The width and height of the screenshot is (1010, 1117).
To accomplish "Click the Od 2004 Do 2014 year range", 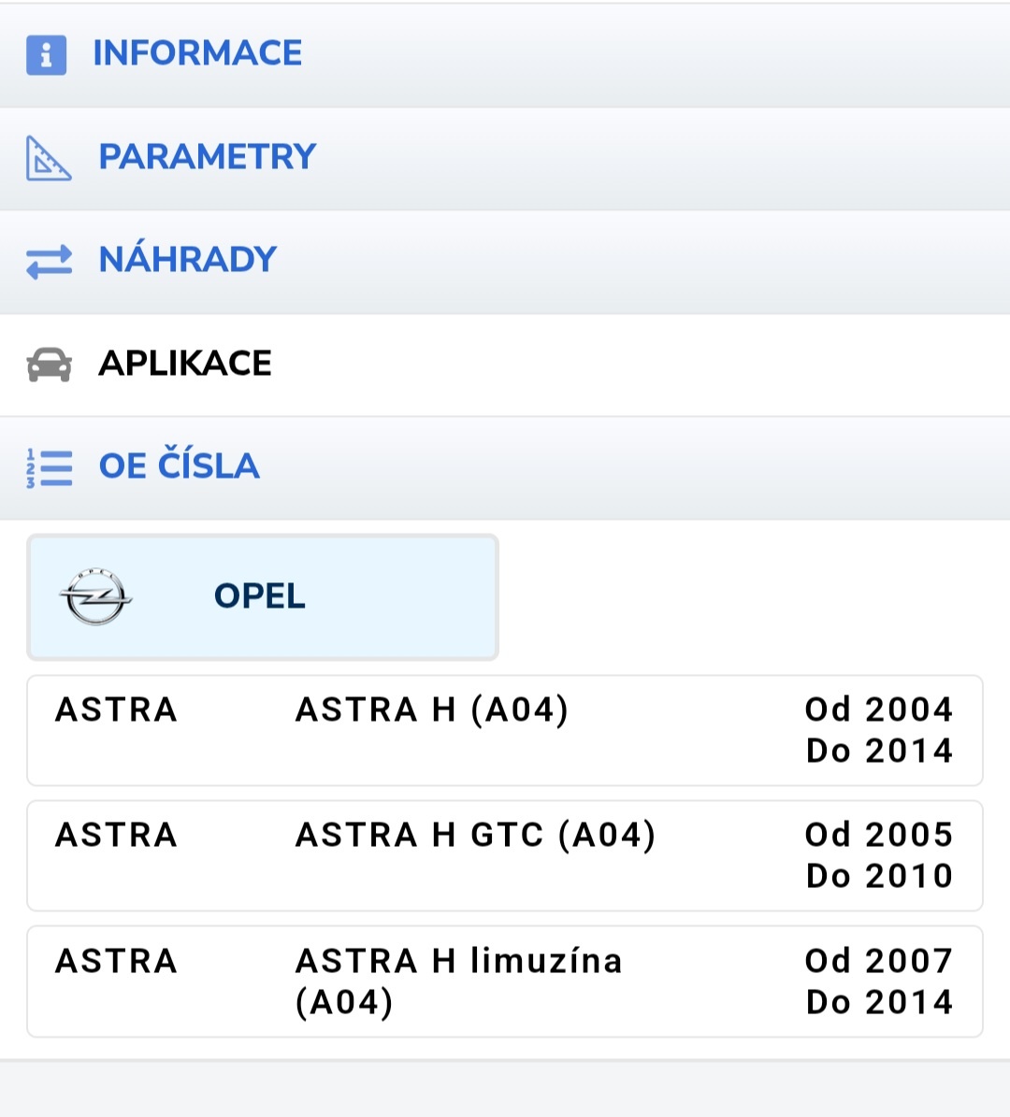I will click(878, 730).
